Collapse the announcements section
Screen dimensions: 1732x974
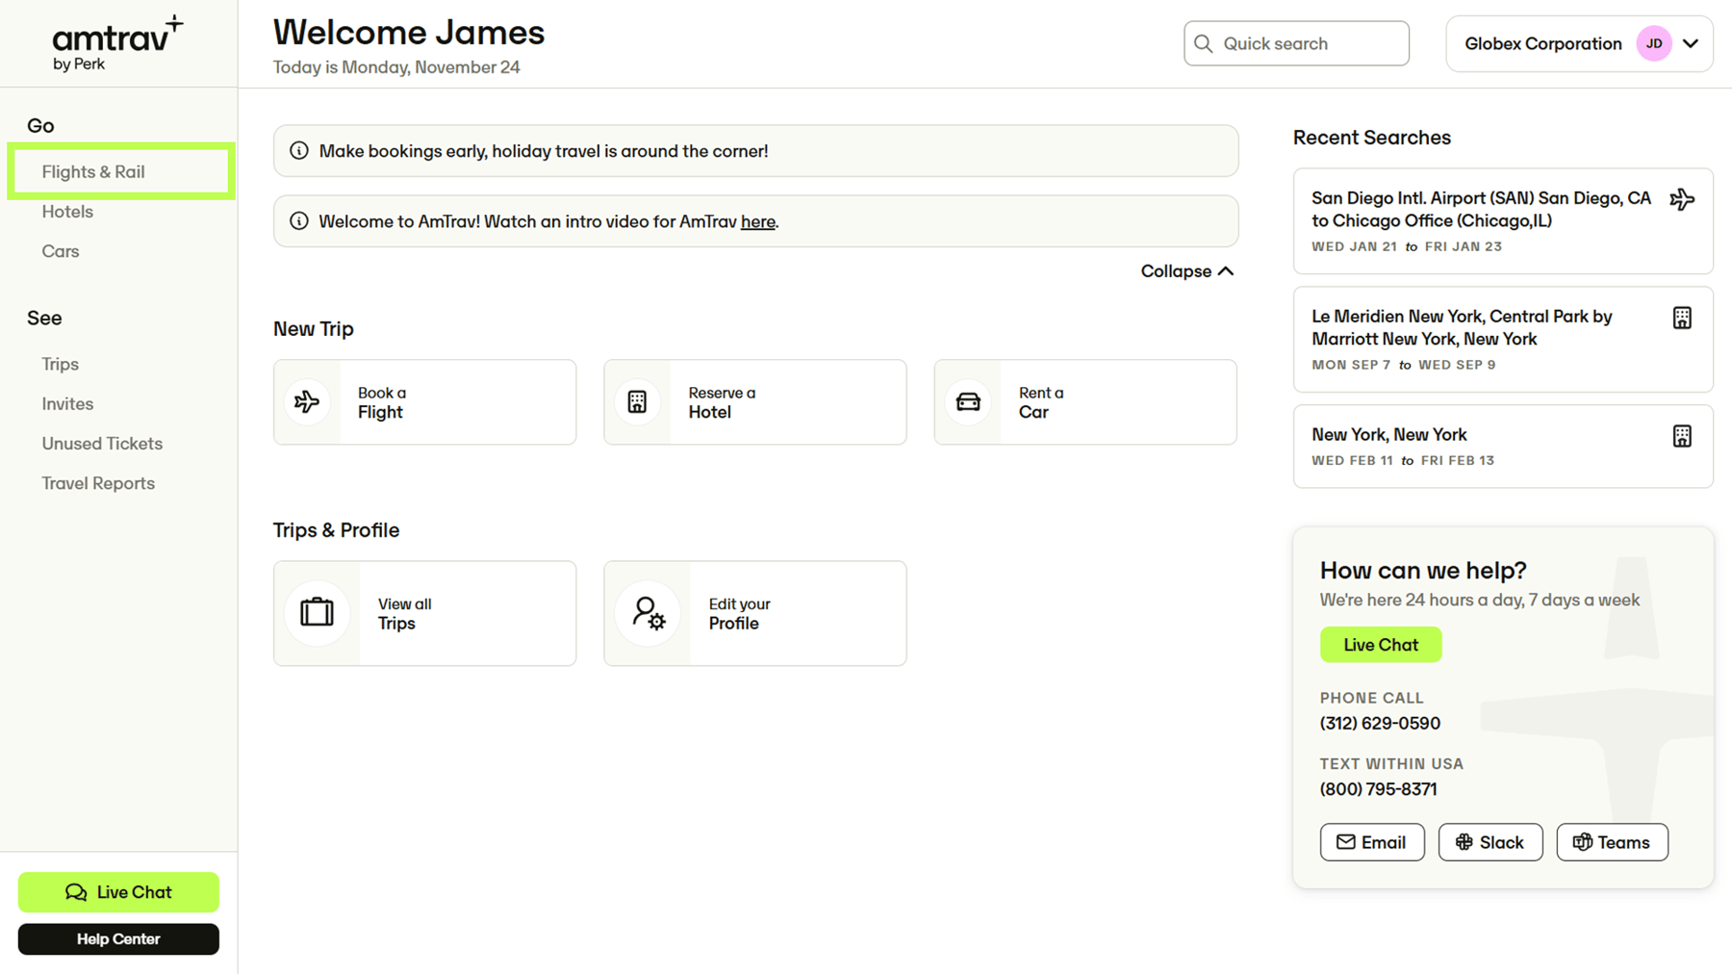pos(1187,271)
